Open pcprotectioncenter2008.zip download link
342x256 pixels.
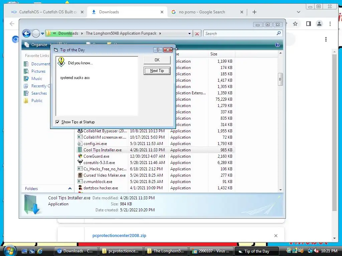point(119,236)
